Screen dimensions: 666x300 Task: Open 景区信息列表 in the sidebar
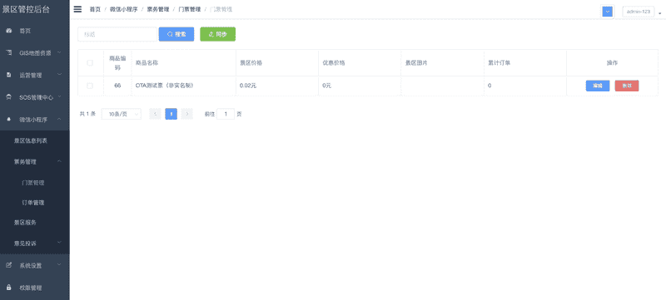pyautogui.click(x=31, y=140)
